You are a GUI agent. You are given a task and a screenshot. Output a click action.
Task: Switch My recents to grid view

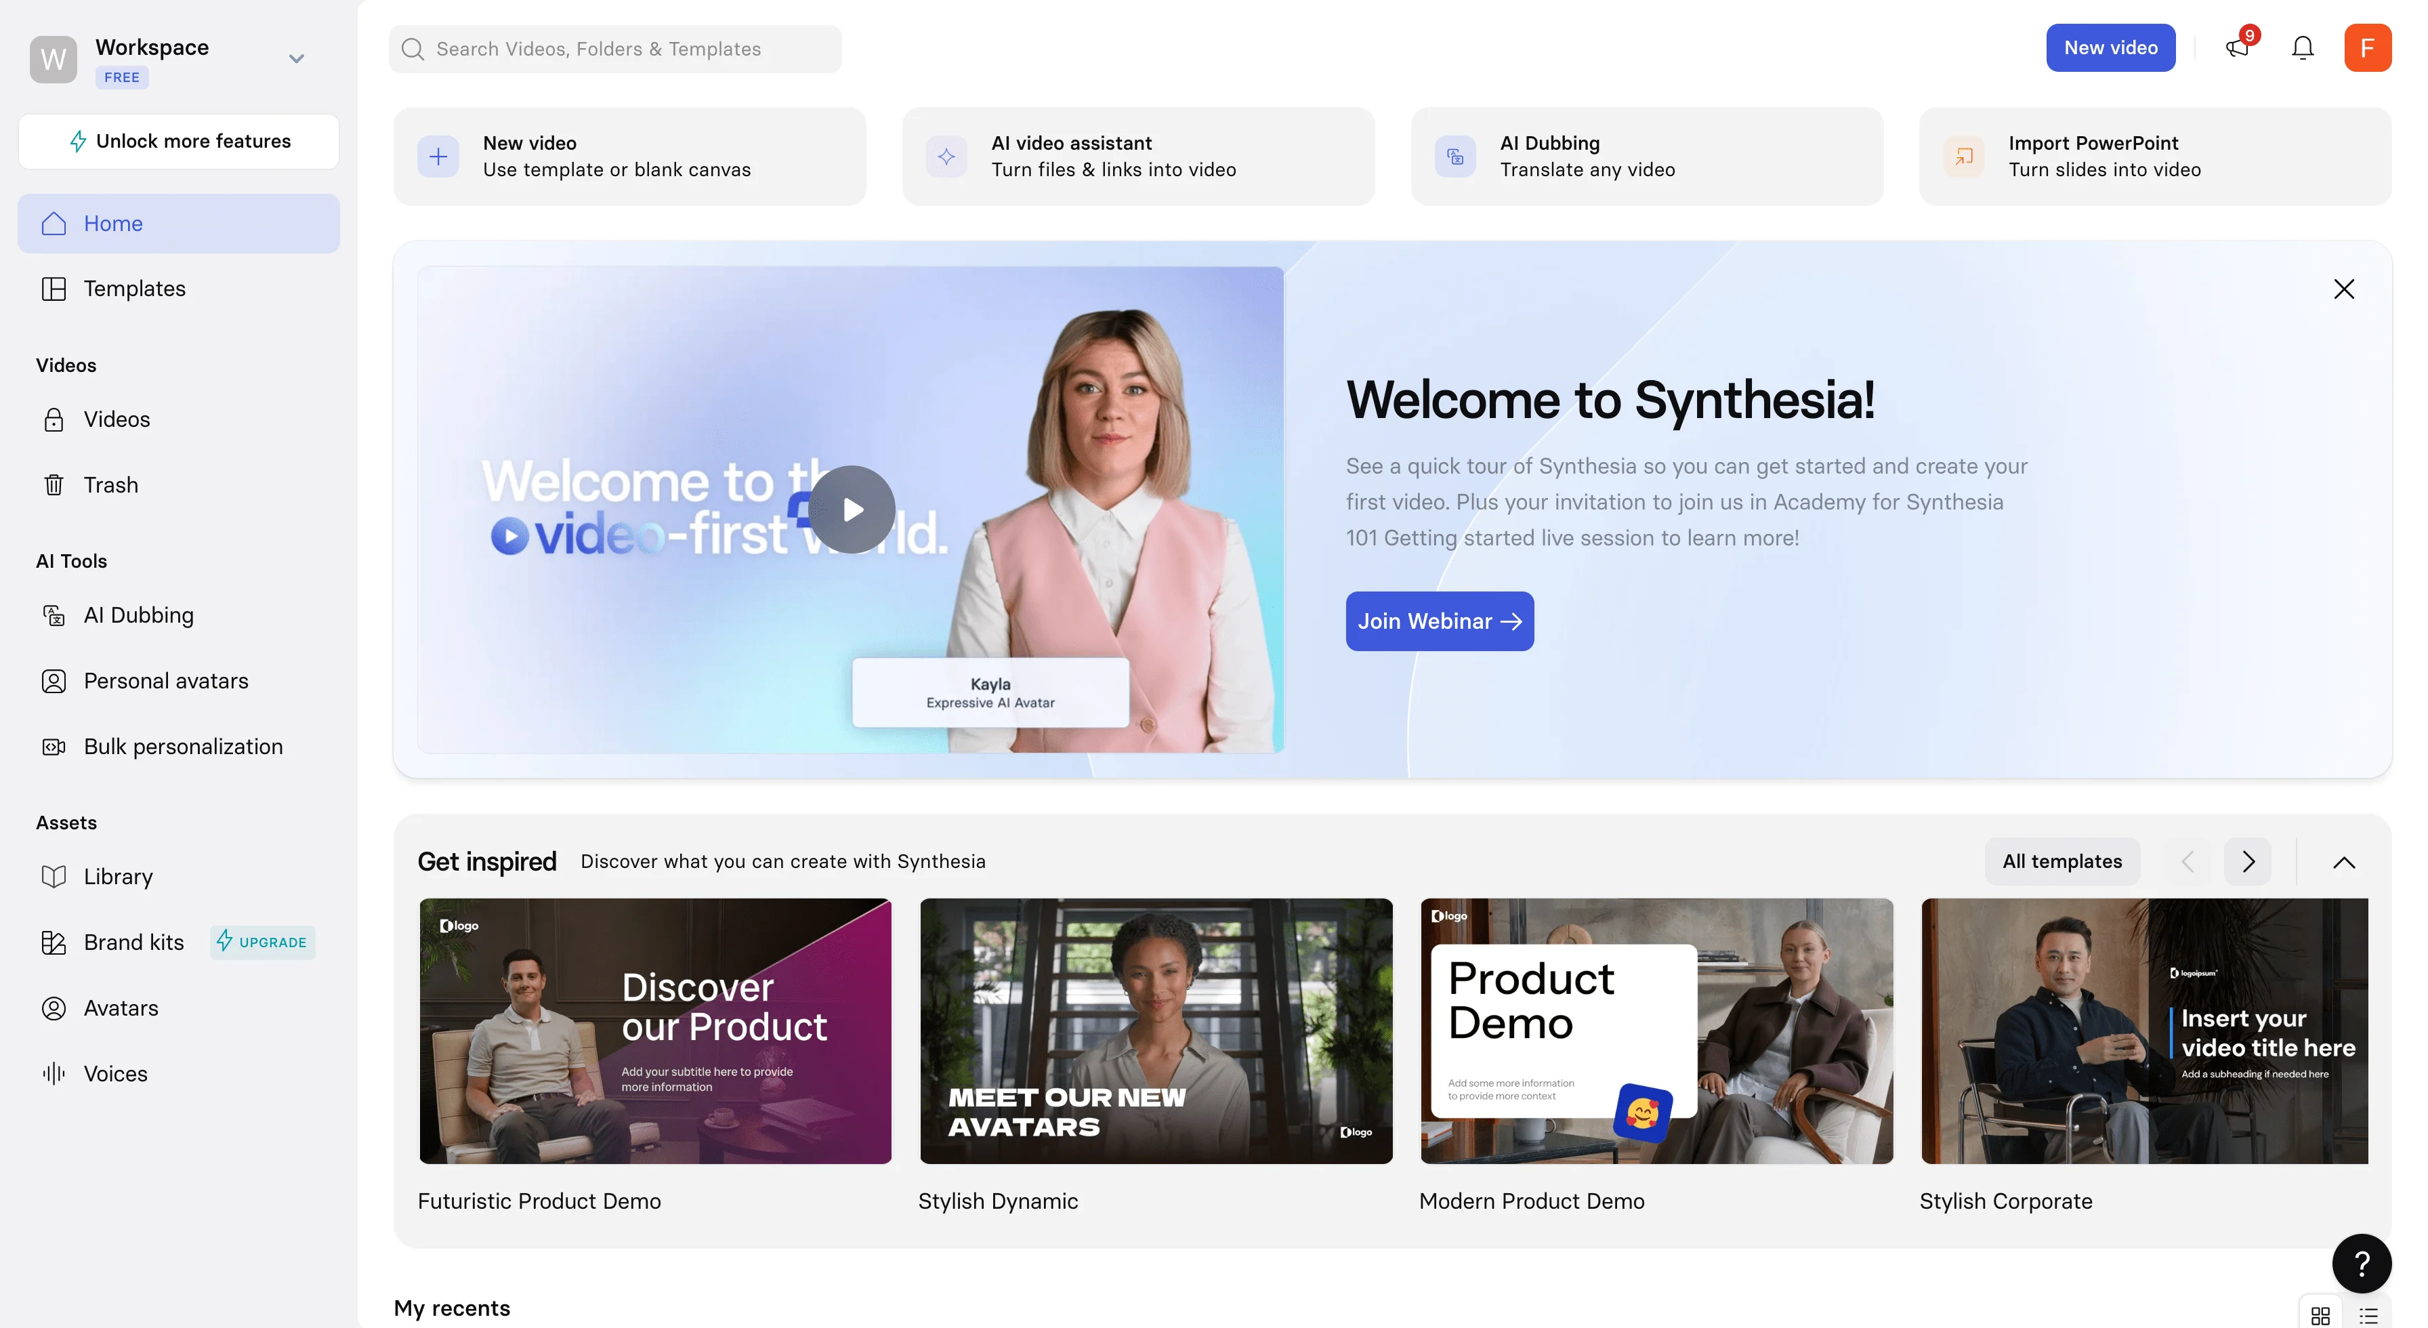[x=2320, y=1316]
